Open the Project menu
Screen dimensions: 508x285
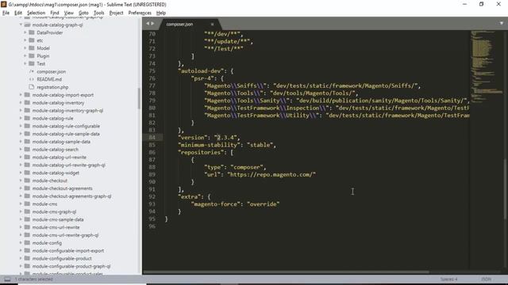click(116, 13)
